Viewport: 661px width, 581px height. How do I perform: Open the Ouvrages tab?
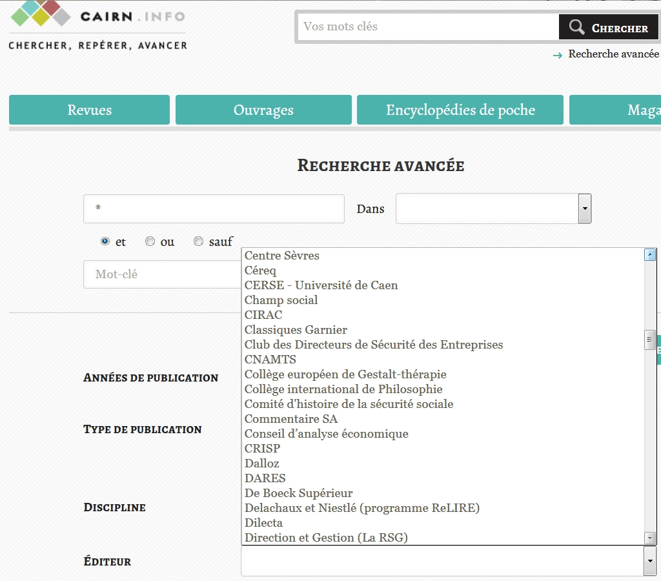(x=263, y=110)
